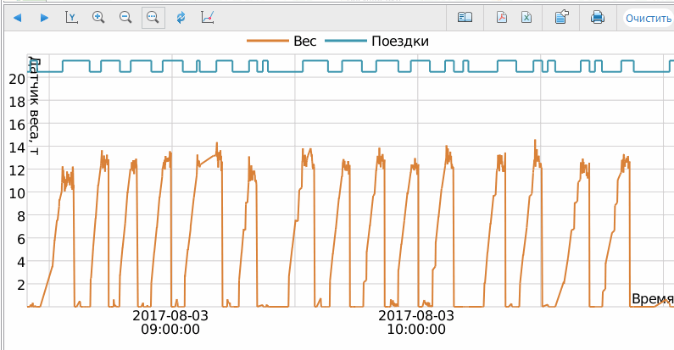
Task: Export the chart data to Excel
Action: point(526,17)
